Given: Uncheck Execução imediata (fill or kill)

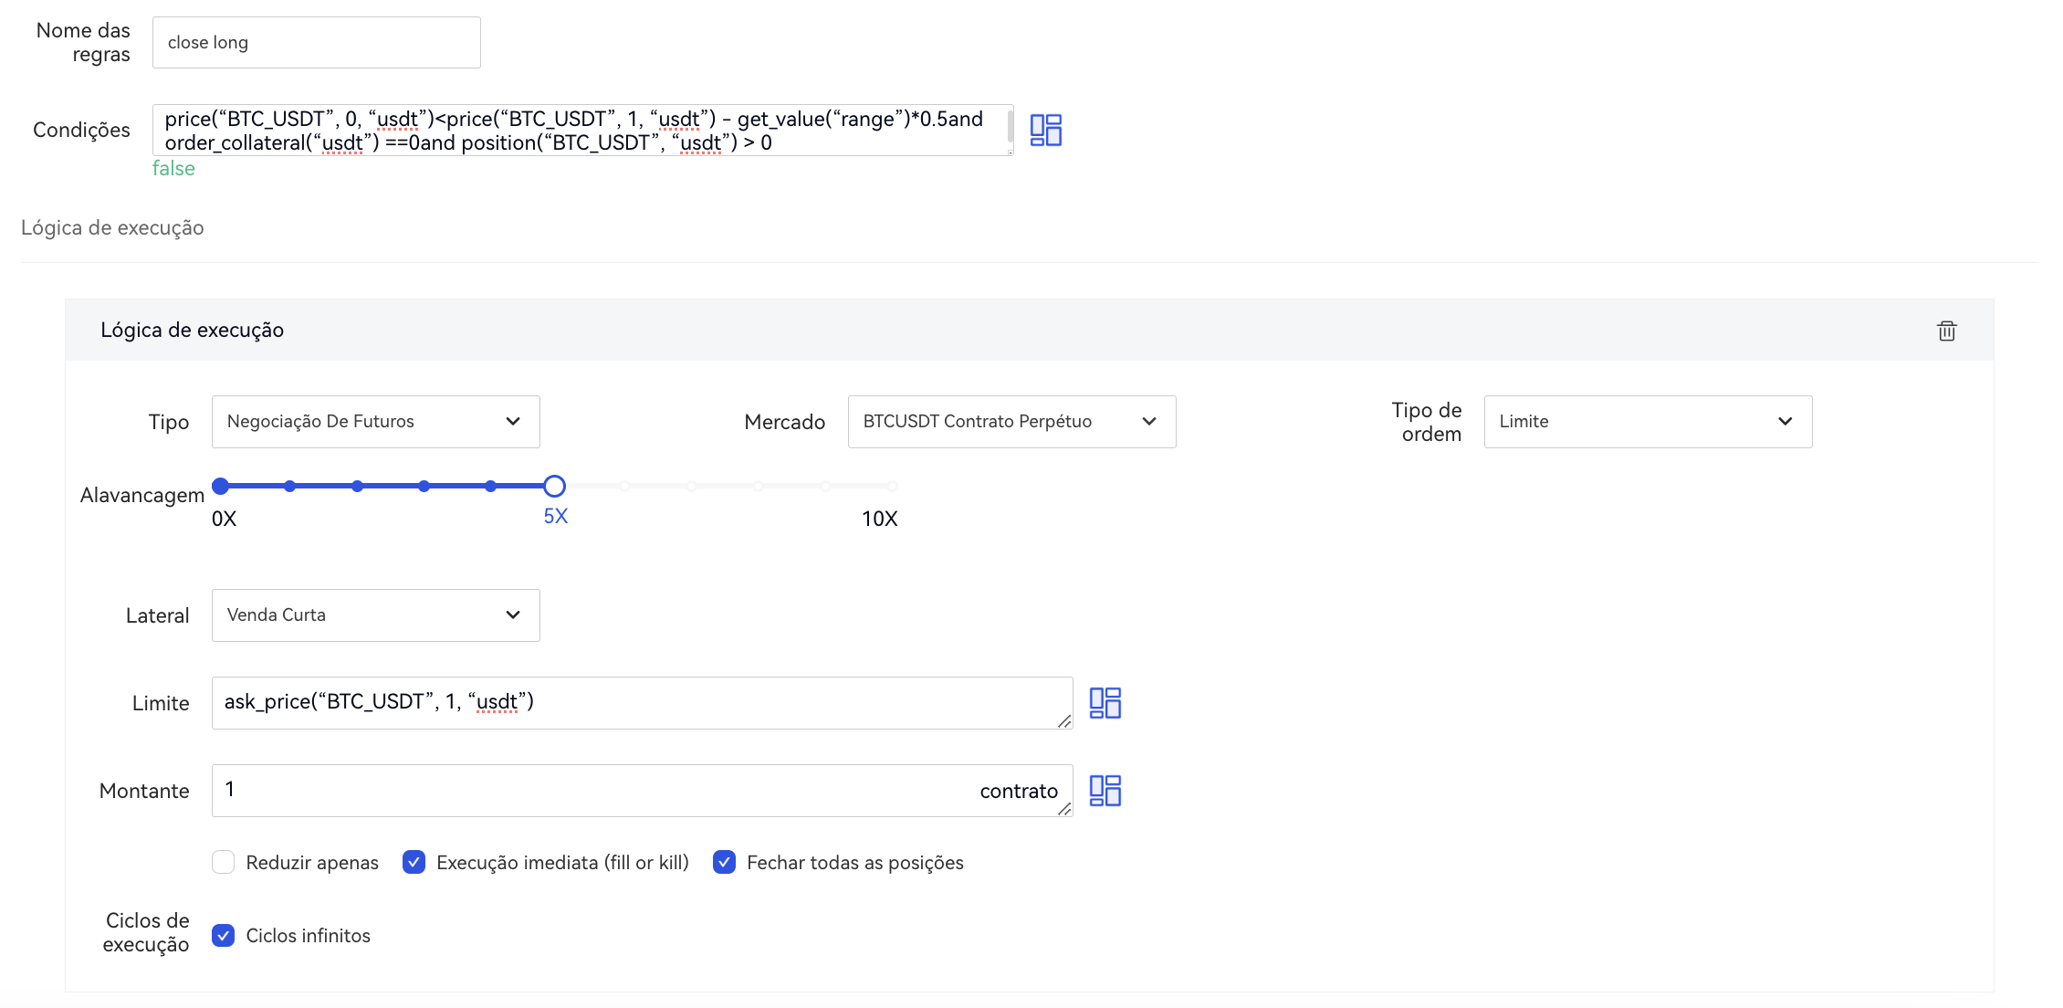Looking at the screenshot, I should [414, 862].
